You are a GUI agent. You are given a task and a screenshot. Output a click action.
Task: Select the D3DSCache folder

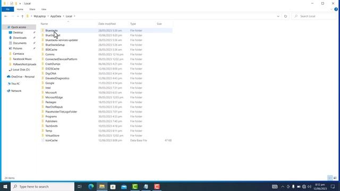[52, 68]
